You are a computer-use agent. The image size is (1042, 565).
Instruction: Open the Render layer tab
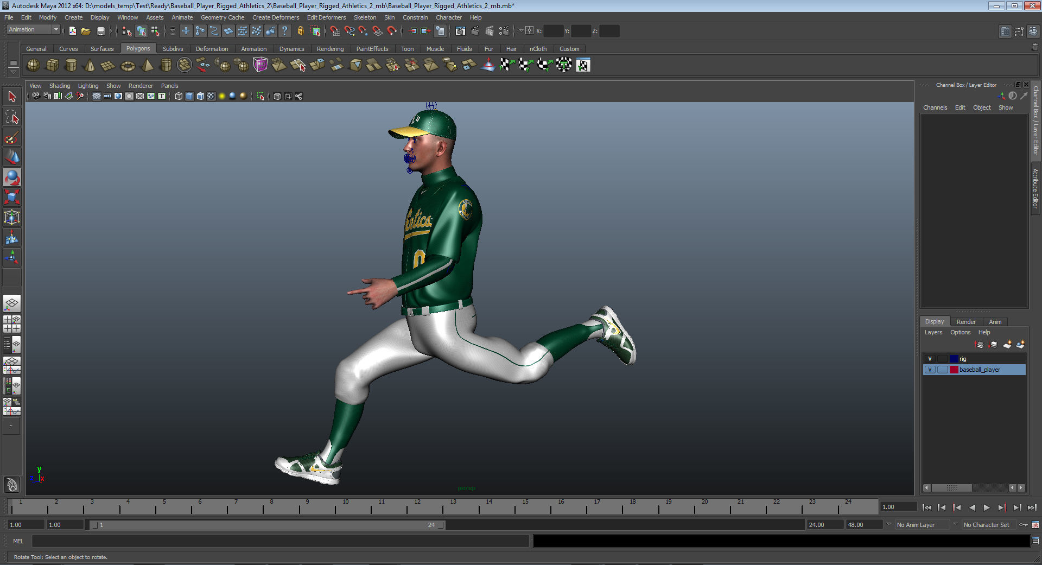[966, 322]
